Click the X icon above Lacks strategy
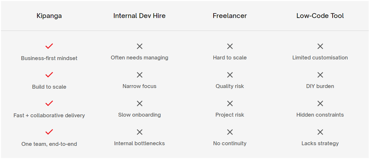Screen dimensions: 369x159 (x=320, y=132)
